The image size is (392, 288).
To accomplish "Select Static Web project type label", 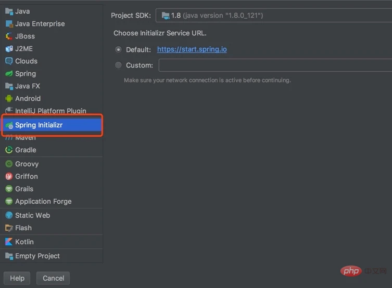I will [x=32, y=215].
